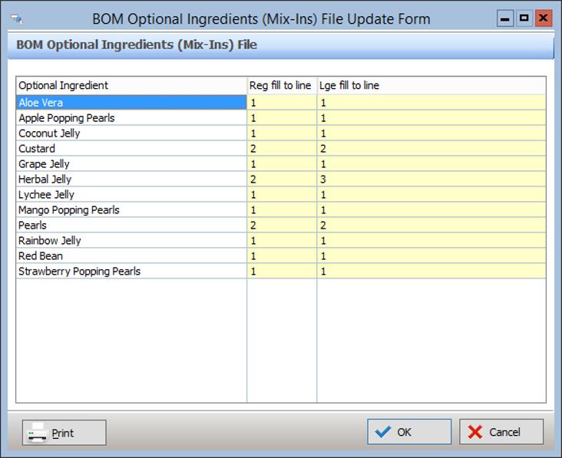Select Strawberry Popping Pearls ingredient
Viewport: 562px width, 458px height.
131,271
